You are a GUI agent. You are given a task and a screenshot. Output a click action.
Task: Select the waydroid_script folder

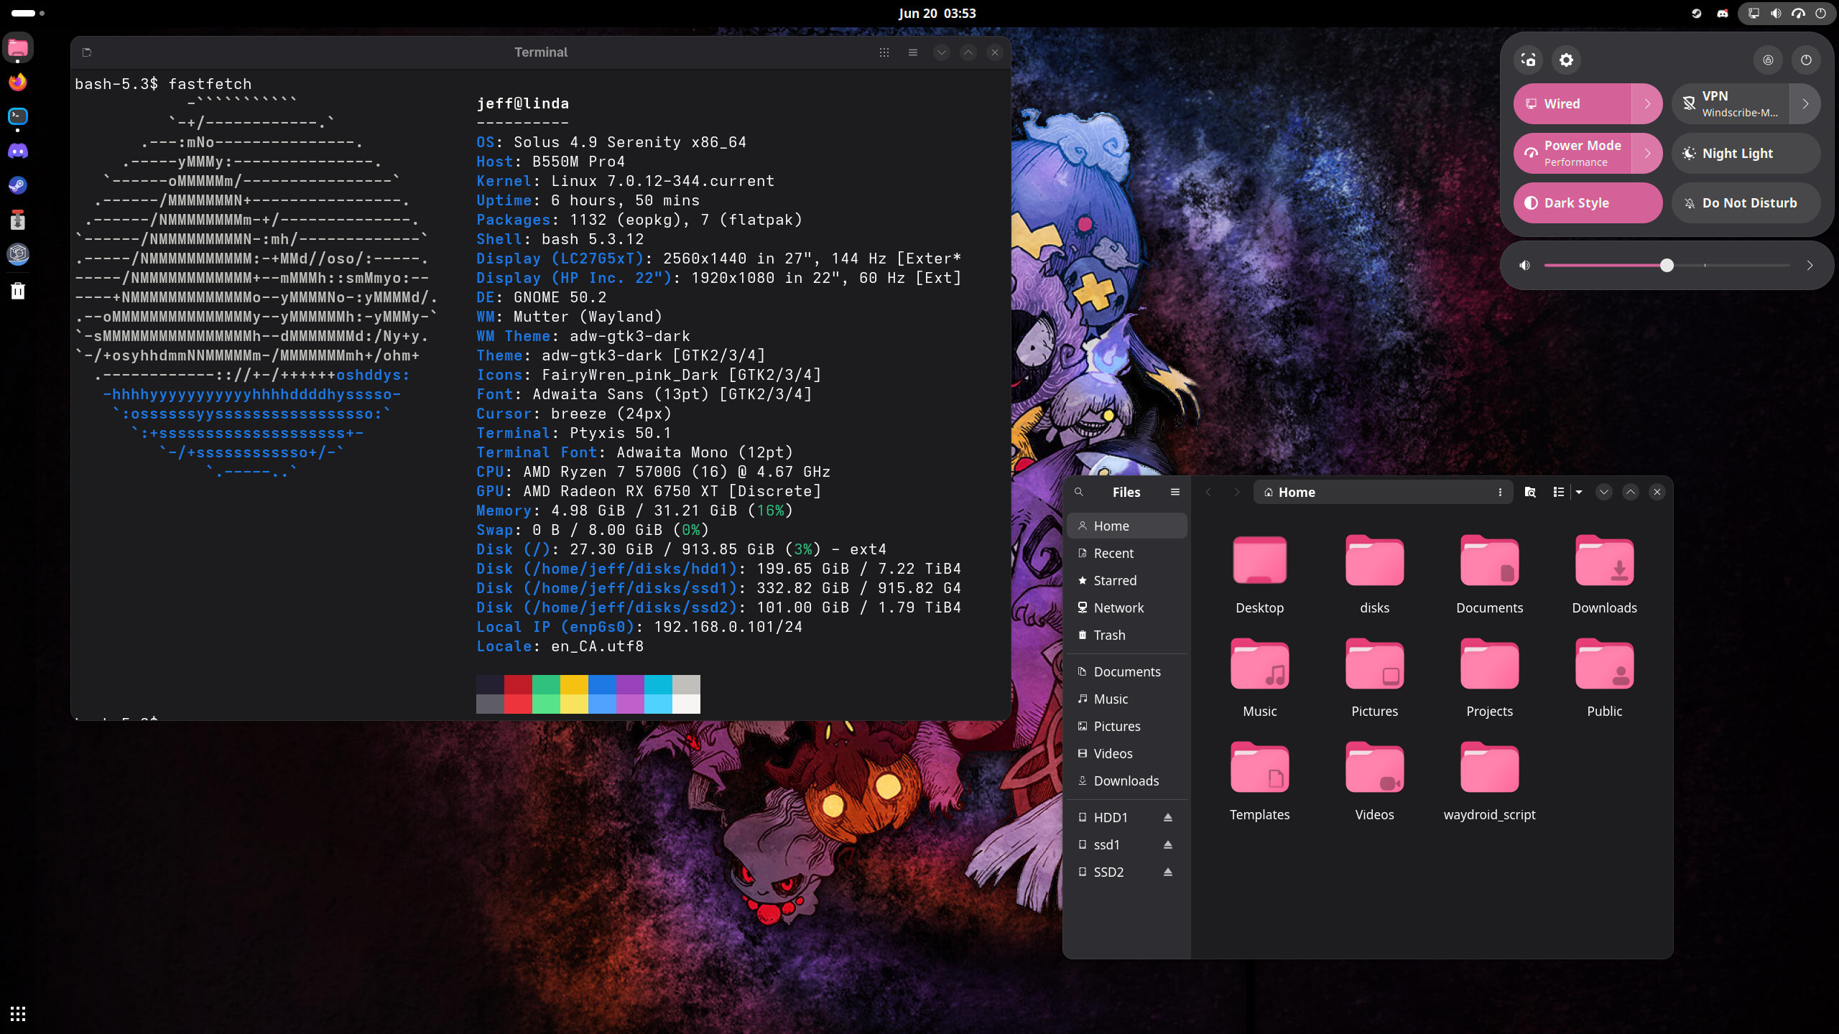(x=1489, y=781)
